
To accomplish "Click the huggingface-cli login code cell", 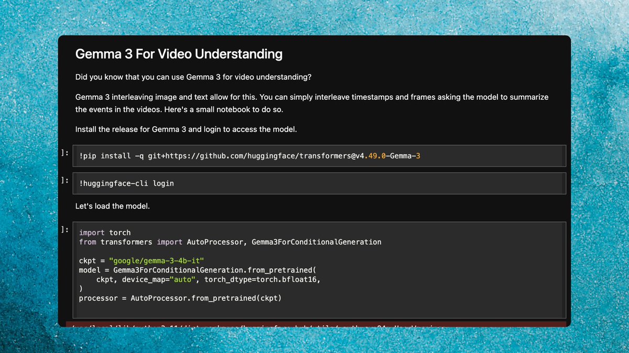I will click(x=319, y=184).
